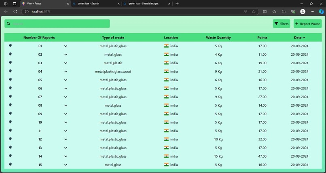The height and width of the screenshot is (173, 326).
Task: Click the India flag in row 01
Action: click(166, 46)
